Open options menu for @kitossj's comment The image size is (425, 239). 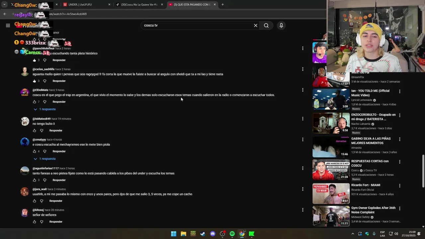pyautogui.click(x=302, y=210)
